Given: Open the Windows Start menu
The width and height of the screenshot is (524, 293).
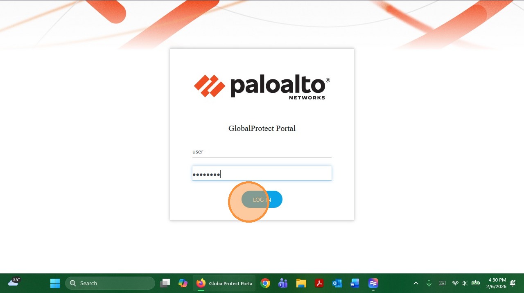Looking at the screenshot, I should tap(55, 283).
